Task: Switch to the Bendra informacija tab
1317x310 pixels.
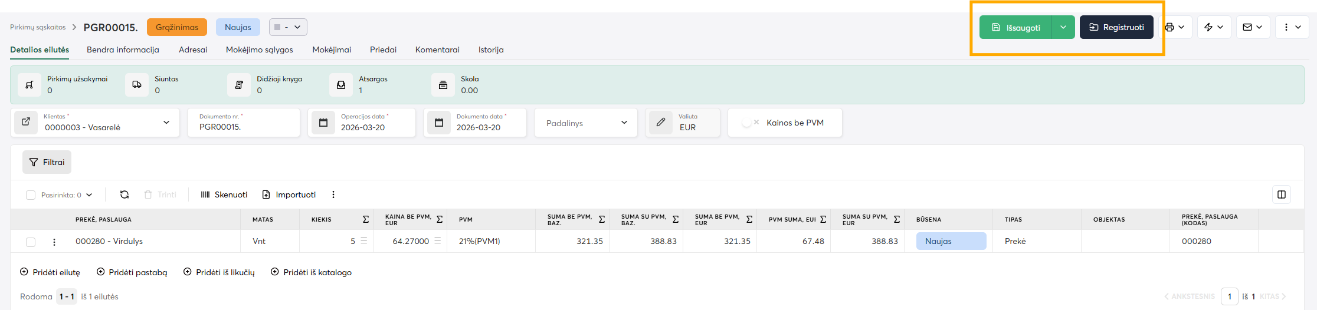Action: (x=123, y=50)
